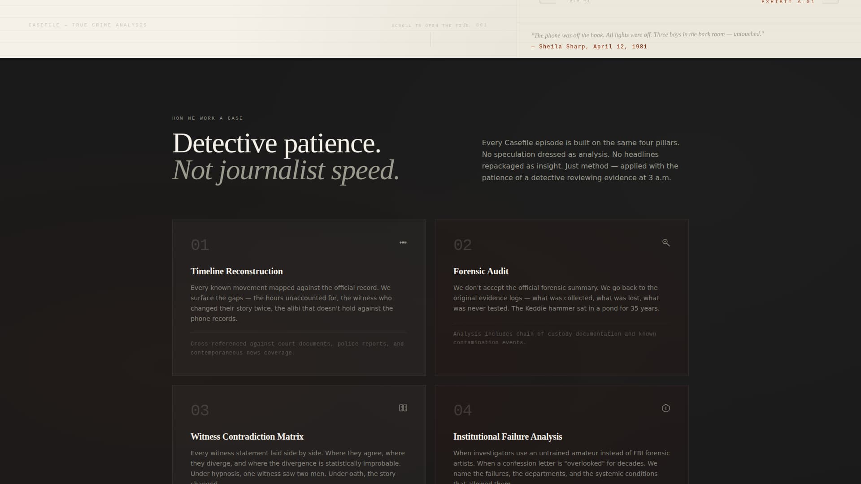Viewport: 861px width, 484px height.
Task: Click the number 03 label
Action: coord(200,411)
